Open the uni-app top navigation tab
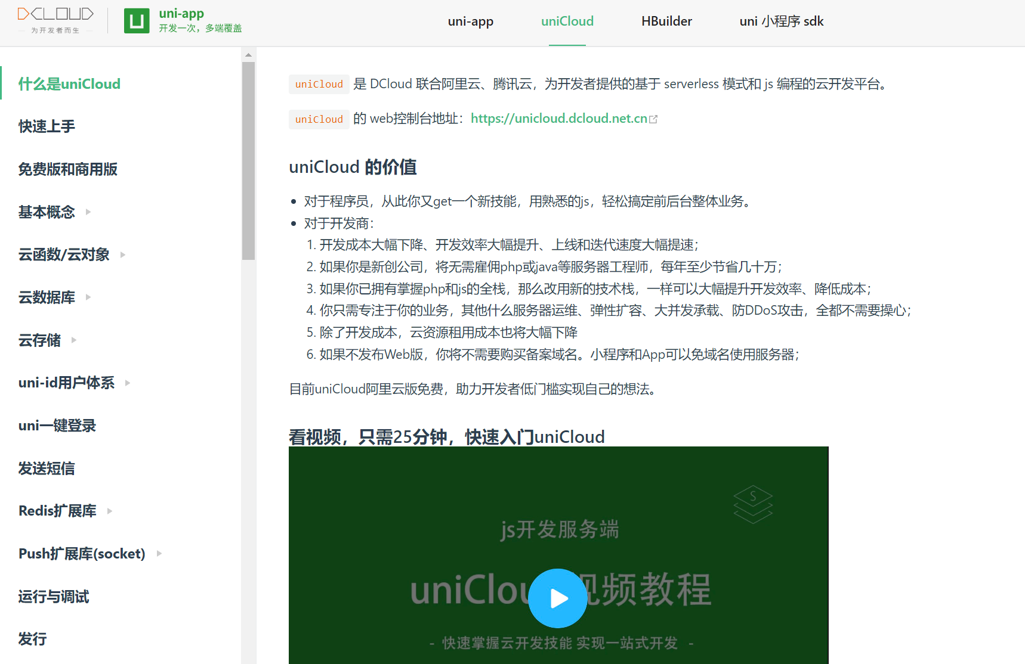 [x=471, y=21]
